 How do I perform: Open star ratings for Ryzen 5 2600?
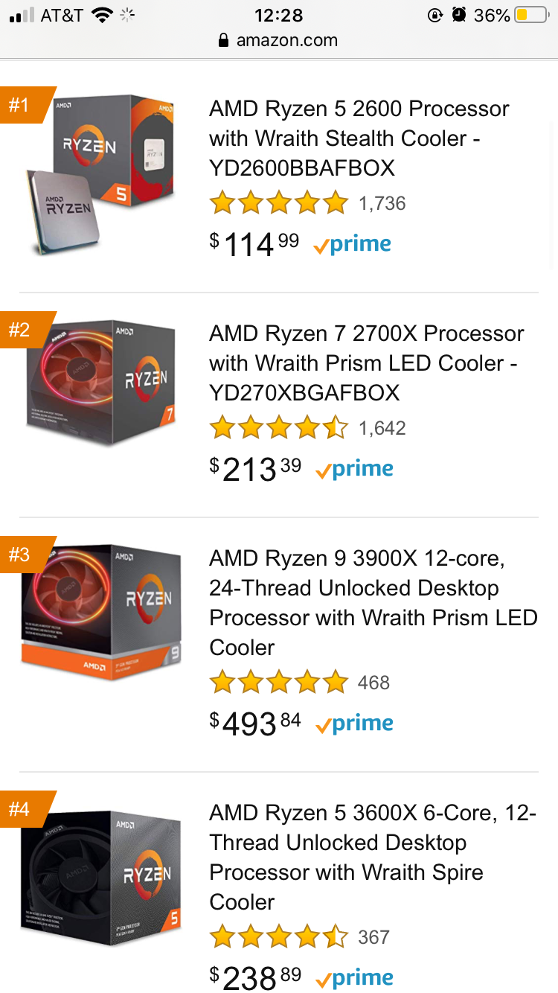click(x=278, y=202)
